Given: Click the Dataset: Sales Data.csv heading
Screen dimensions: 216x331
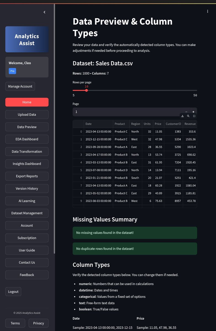Looking at the screenshot, I should (x=103, y=63).
